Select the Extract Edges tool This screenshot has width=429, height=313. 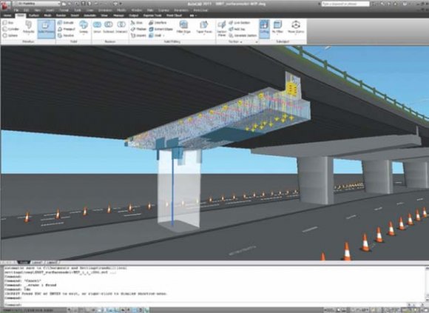161,29
